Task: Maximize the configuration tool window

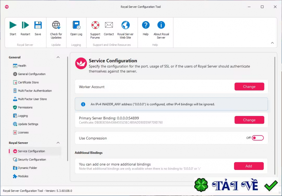Action: (x=262, y=7)
